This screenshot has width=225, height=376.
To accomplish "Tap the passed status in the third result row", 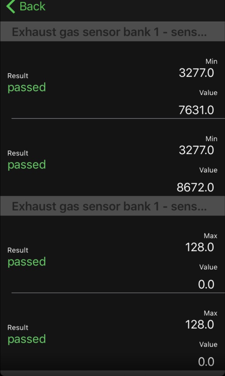I will [x=27, y=262].
